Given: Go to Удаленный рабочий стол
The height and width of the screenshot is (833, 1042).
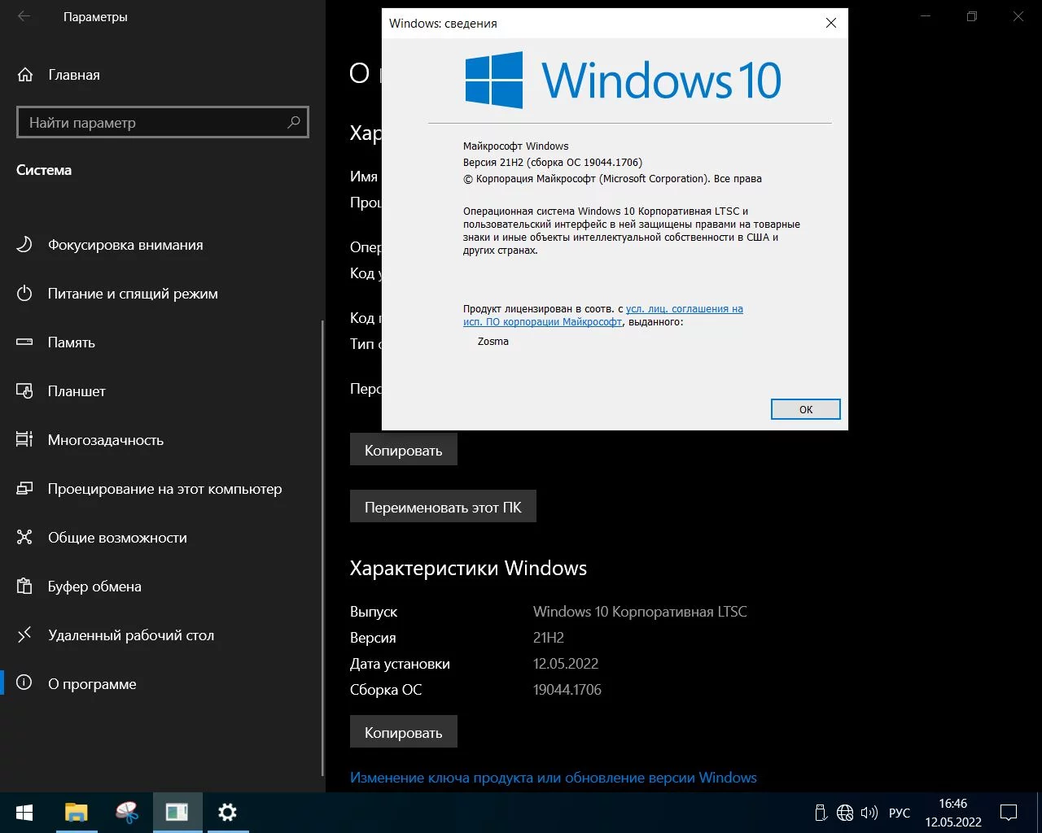Looking at the screenshot, I should click(130, 635).
